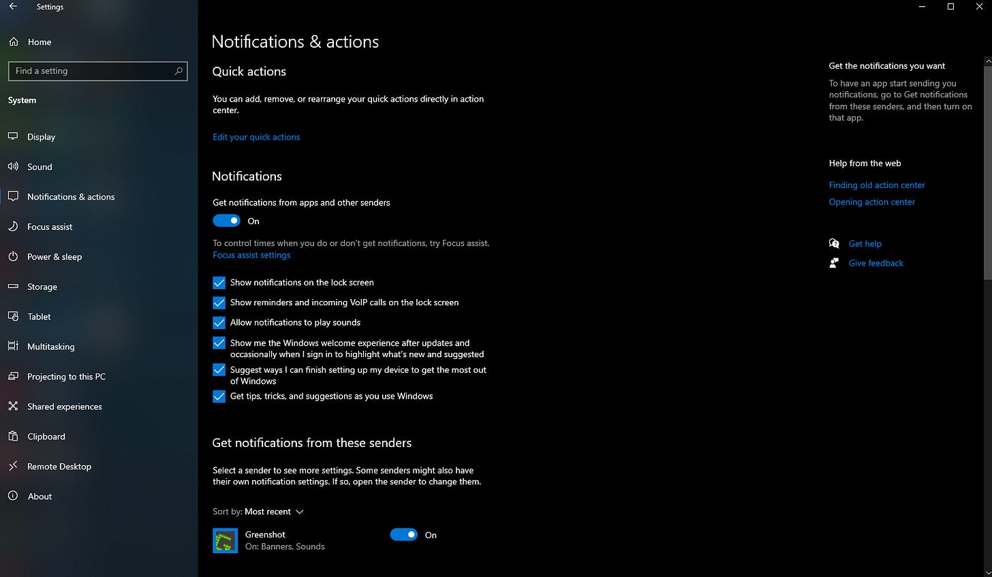
Task: Open Opening action center help link
Action: point(872,202)
